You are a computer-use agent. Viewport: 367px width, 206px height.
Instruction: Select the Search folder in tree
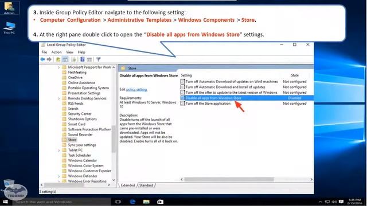(x=73, y=109)
